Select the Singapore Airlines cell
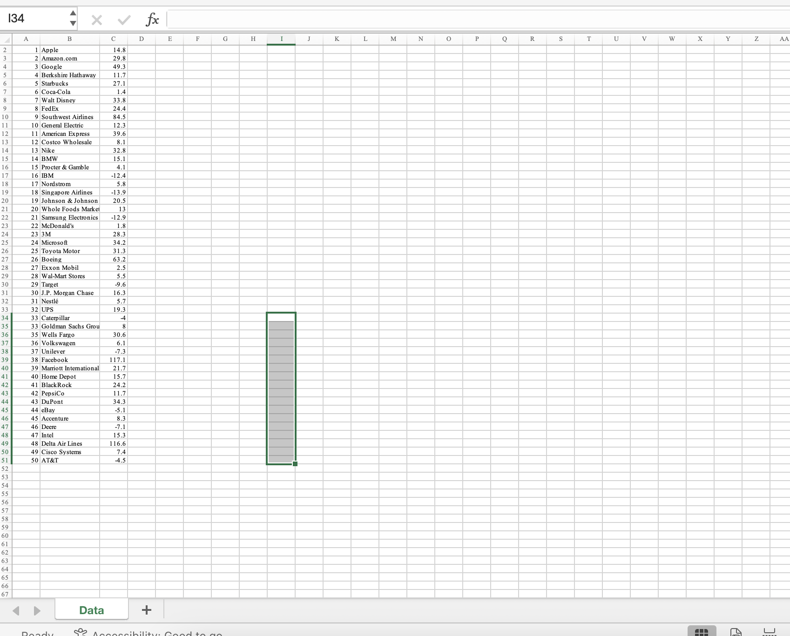 coord(70,192)
